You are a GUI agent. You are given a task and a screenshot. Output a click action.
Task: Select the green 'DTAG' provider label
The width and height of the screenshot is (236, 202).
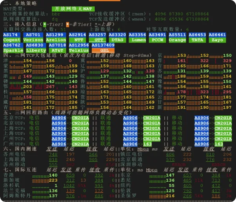click(x=117, y=40)
